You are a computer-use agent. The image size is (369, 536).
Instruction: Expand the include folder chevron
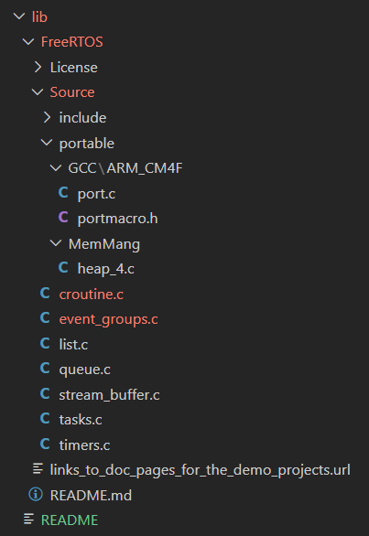(x=48, y=117)
